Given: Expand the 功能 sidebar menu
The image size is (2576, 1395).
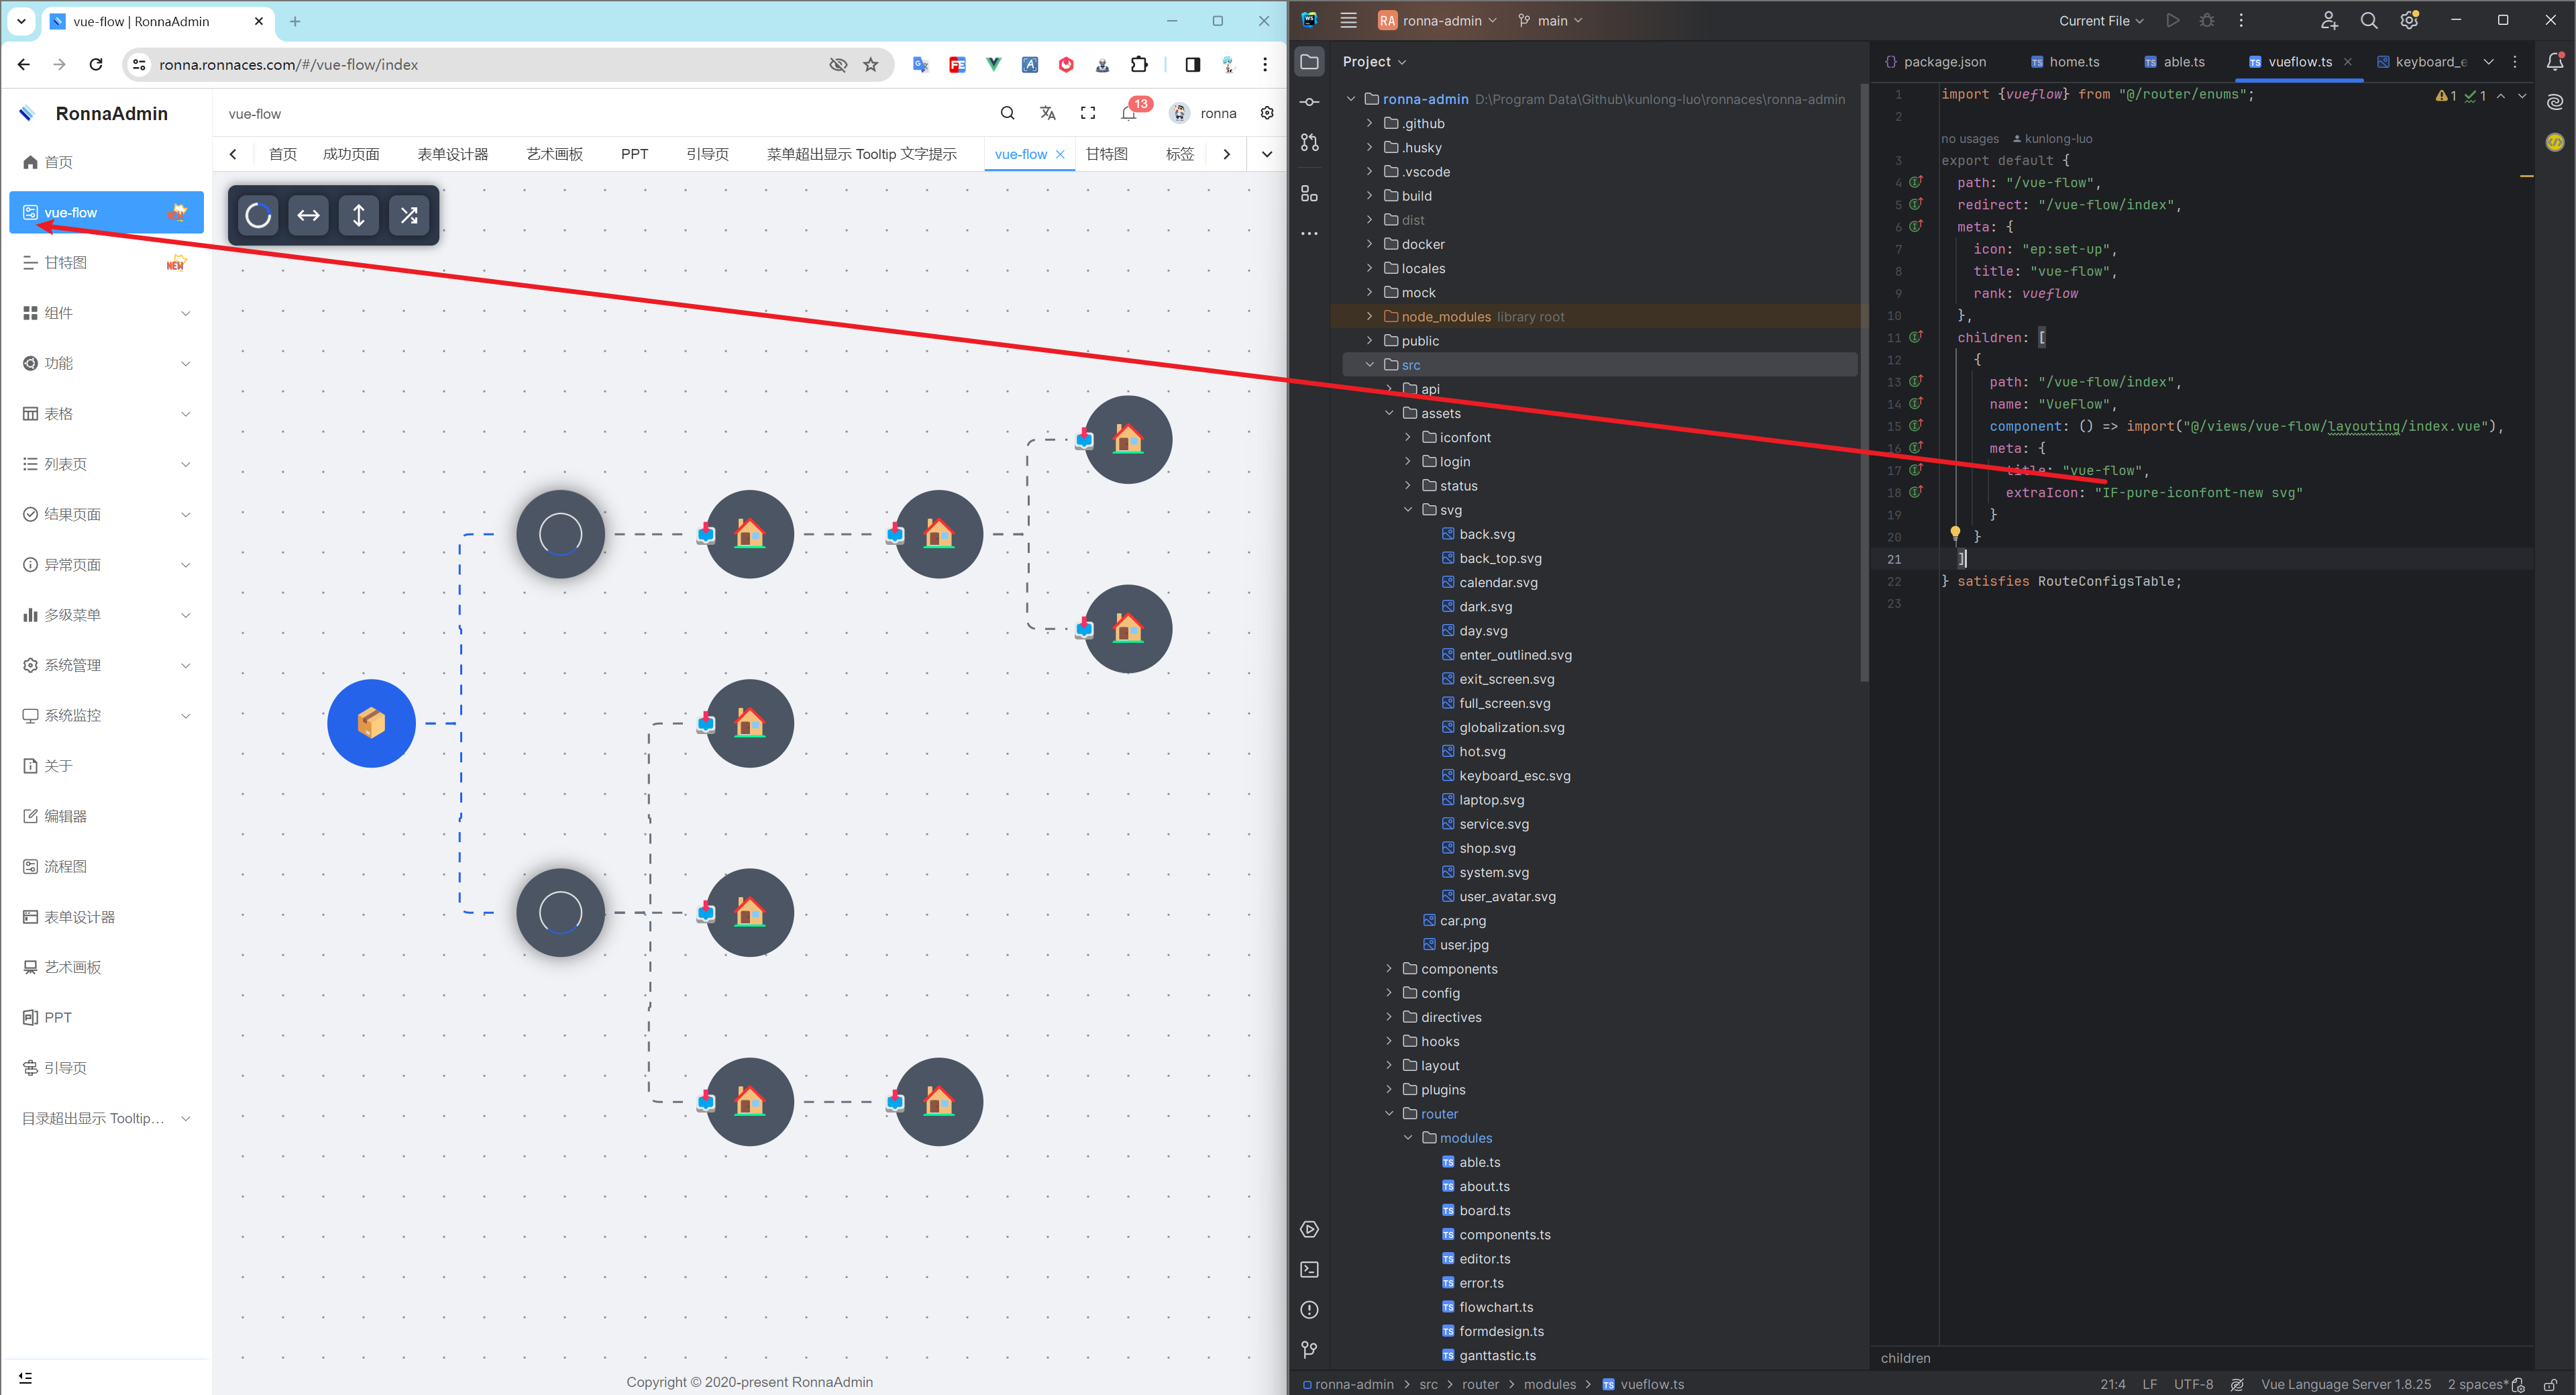Looking at the screenshot, I should pyautogui.click(x=106, y=363).
